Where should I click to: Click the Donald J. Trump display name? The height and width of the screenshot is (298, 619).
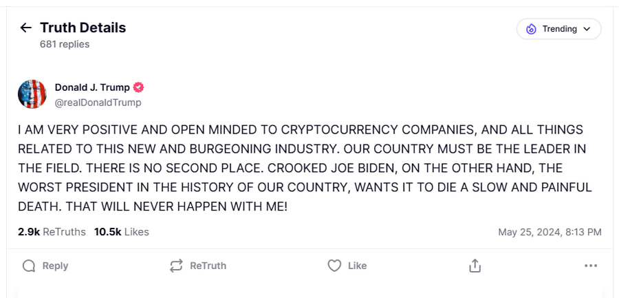(x=93, y=87)
